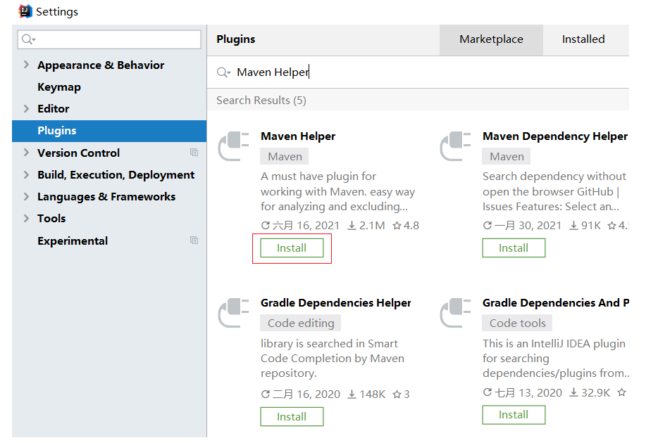Click the Maven Helper update date refresh icon
This screenshot has height=443, width=658.
tap(265, 226)
